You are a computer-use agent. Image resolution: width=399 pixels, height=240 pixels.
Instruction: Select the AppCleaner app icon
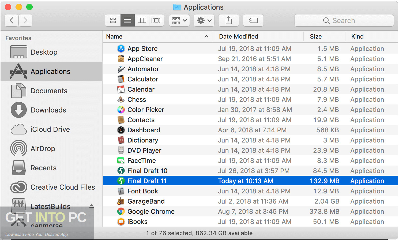point(121,59)
